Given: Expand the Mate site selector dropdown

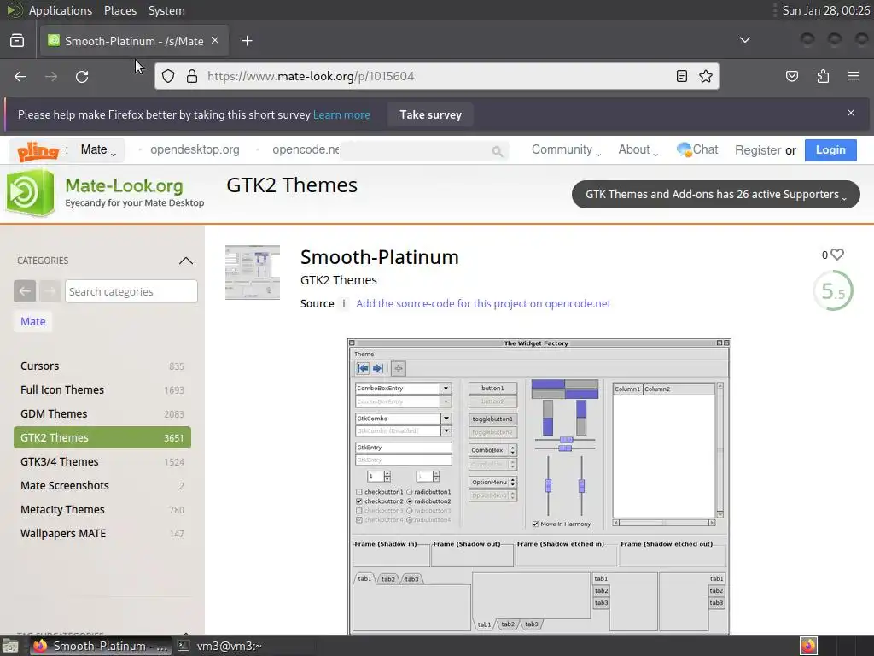Looking at the screenshot, I should (x=98, y=150).
